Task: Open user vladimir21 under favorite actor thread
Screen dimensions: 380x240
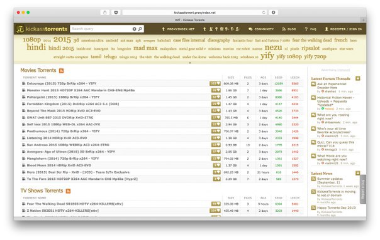Action: pyautogui.click(x=332, y=136)
